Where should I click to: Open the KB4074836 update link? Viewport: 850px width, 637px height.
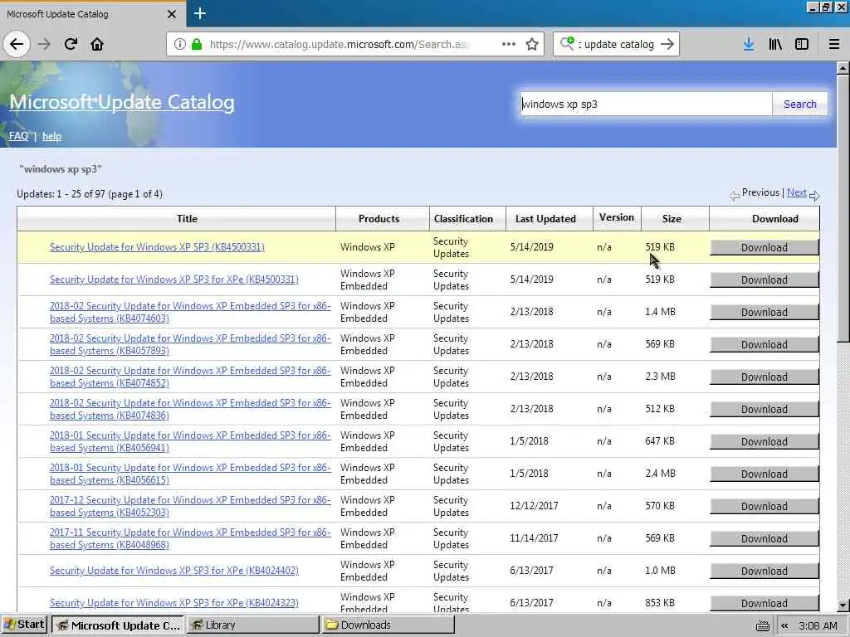(190, 409)
